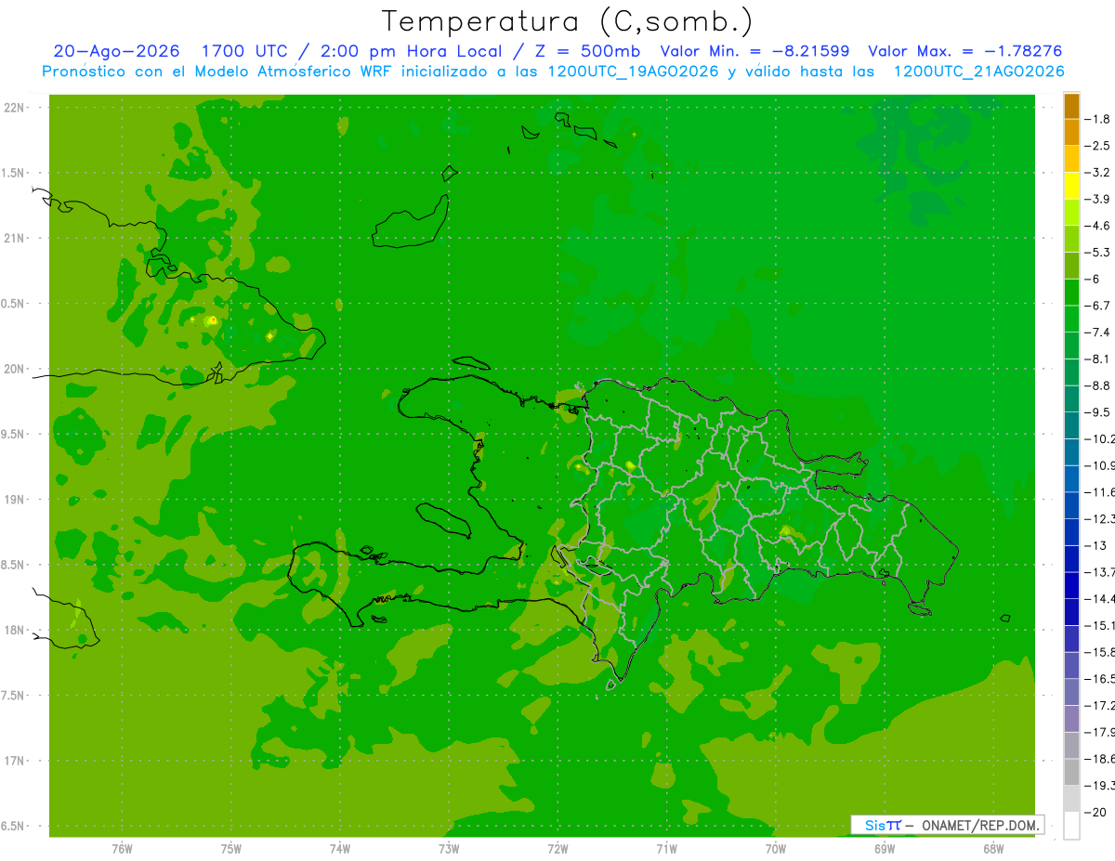
Task: Click the '70W' longitude label
Action: point(776,848)
